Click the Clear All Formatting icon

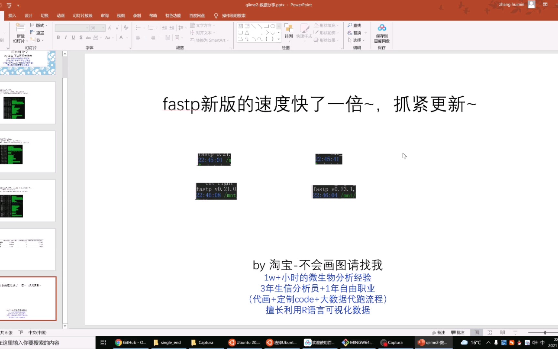coord(126,28)
